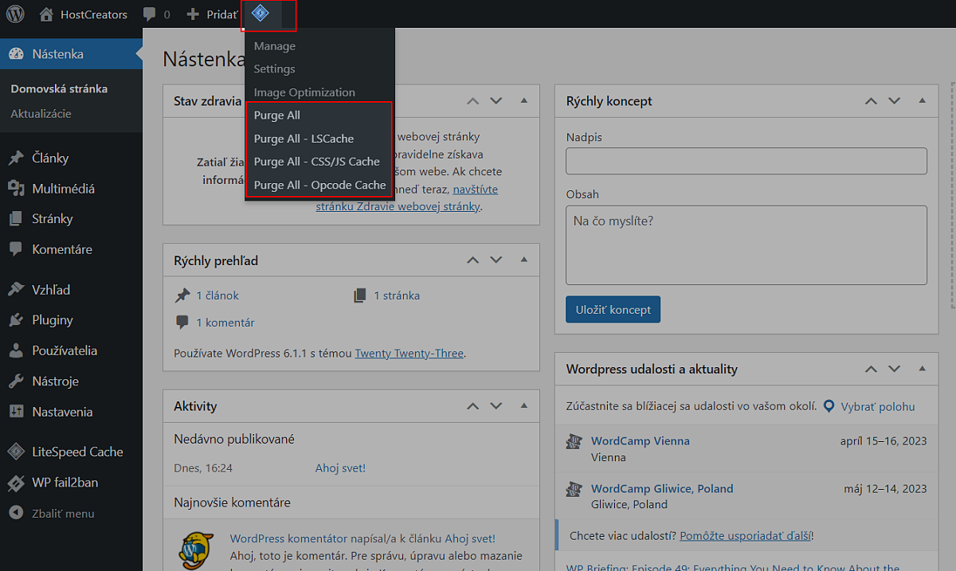The image size is (956, 571).
Task: Open the 1 stránka link
Action: coord(397,295)
